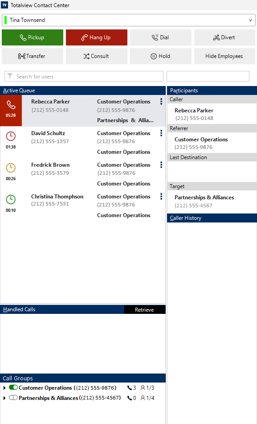
Task: Open the three-dot menu for Rebecca Parker's call
Action: point(161,101)
